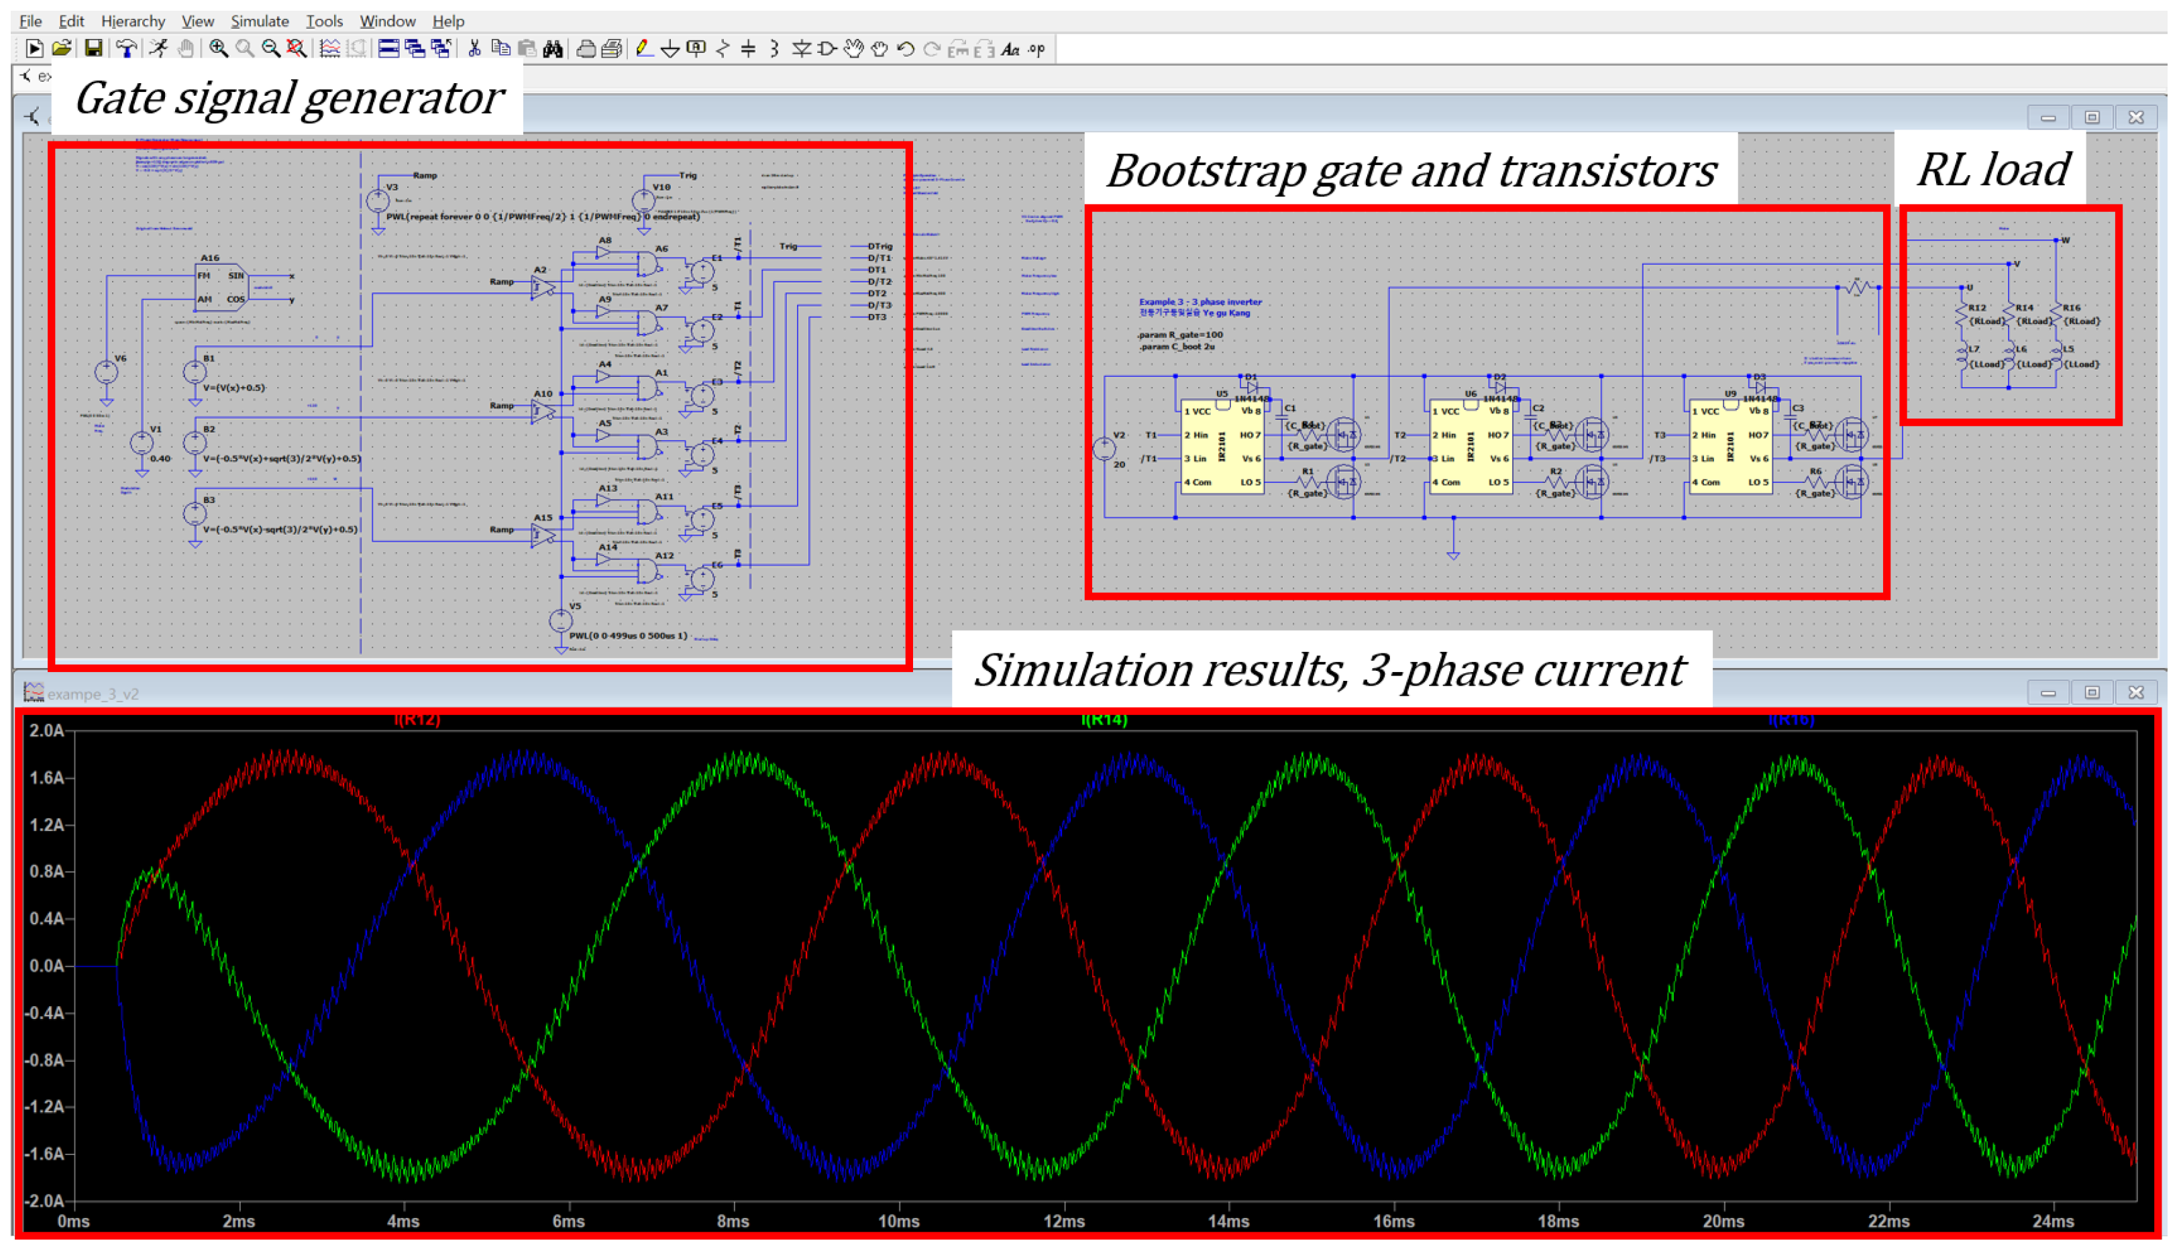
Task: Open the Hierarchy menu
Action: (133, 21)
